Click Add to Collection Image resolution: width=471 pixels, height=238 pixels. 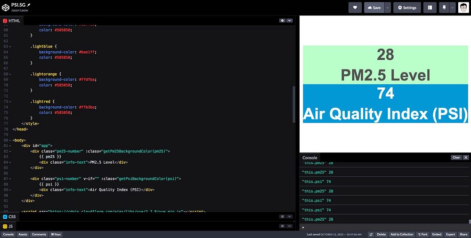click(402, 234)
